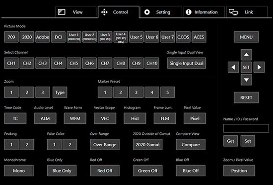Screen dimensions: 273x185
Task: Select channel CH6
Action: (x=89, y=63)
